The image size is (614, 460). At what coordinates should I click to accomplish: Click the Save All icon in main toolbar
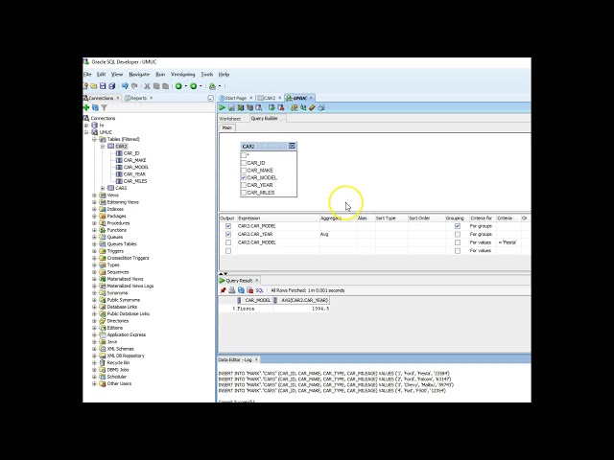click(112, 86)
